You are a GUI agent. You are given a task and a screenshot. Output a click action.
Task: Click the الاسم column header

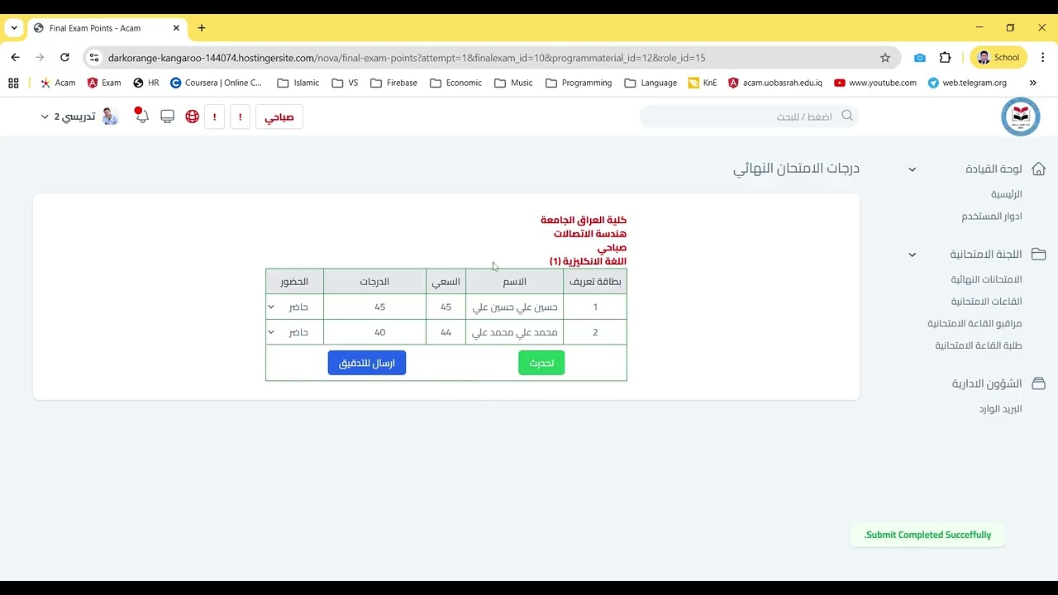click(x=515, y=282)
